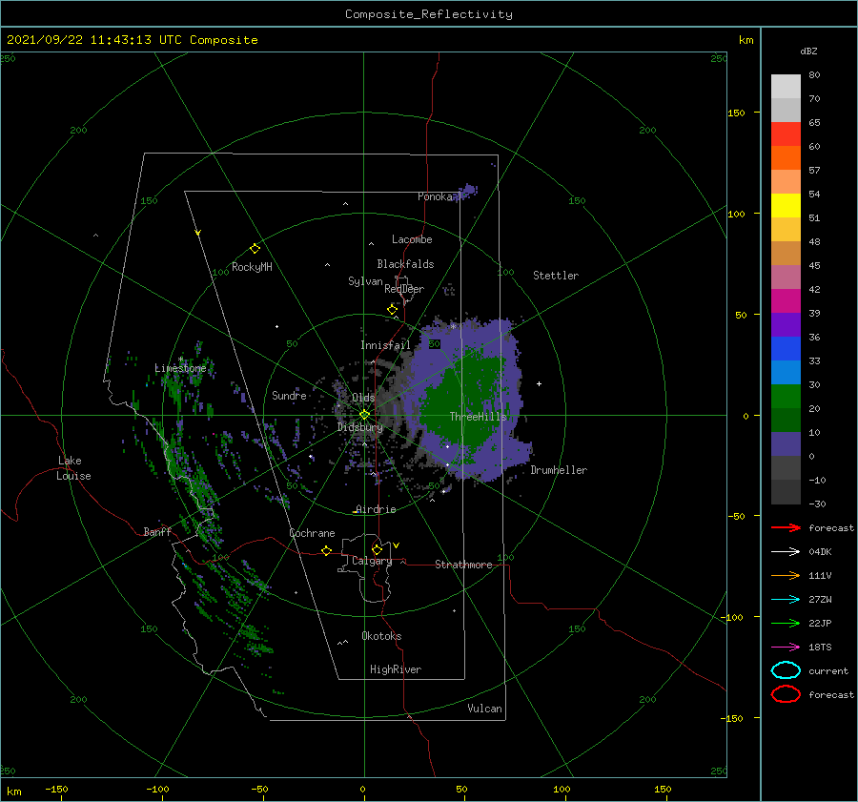Screen dimensions: 858x802
Task: Select the cyan 27ZW arrow icon
Action: click(x=786, y=600)
